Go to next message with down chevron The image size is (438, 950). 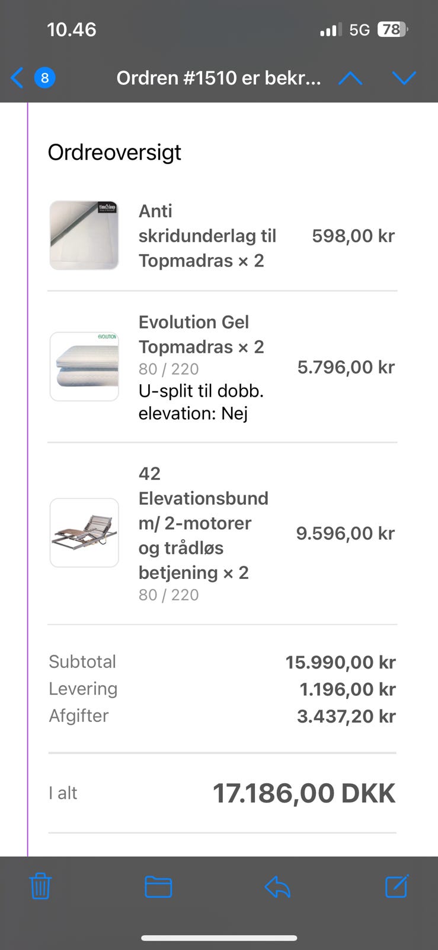(x=404, y=78)
